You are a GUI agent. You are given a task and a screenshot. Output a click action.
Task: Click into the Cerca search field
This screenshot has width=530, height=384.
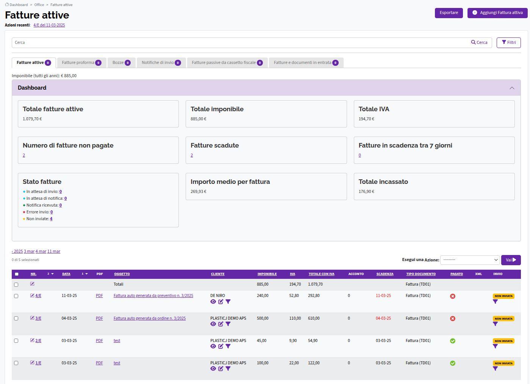pos(241,43)
